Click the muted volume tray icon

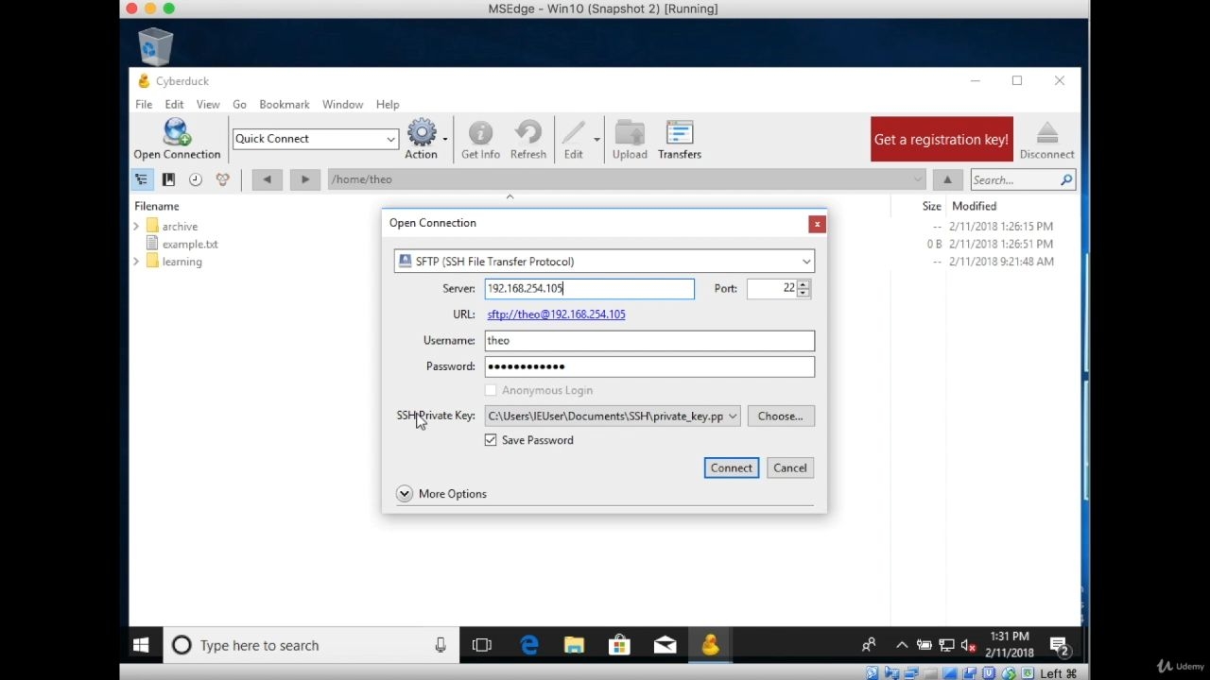tap(968, 646)
